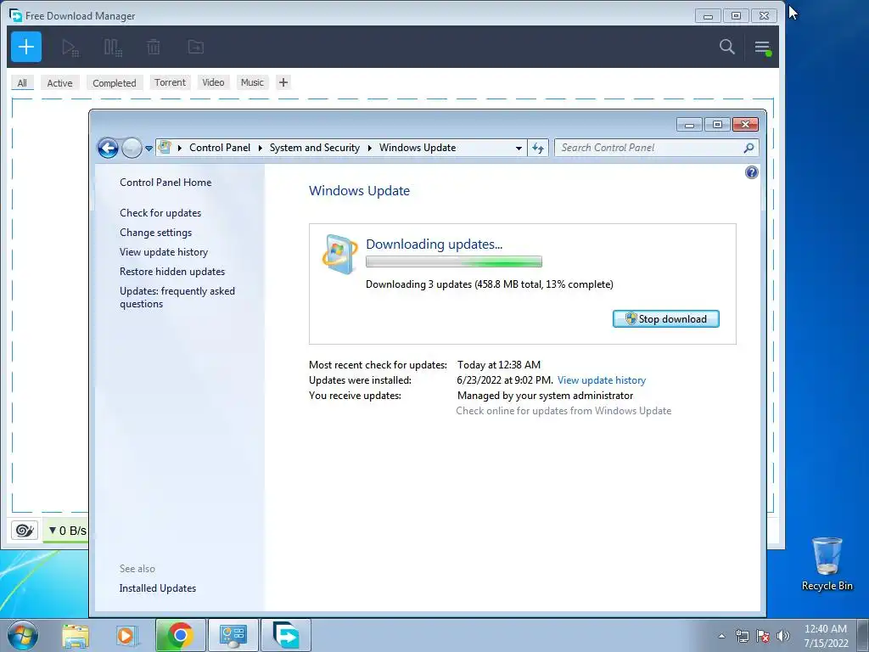Open View update history in sidebar
The height and width of the screenshot is (652, 869).
click(x=164, y=251)
